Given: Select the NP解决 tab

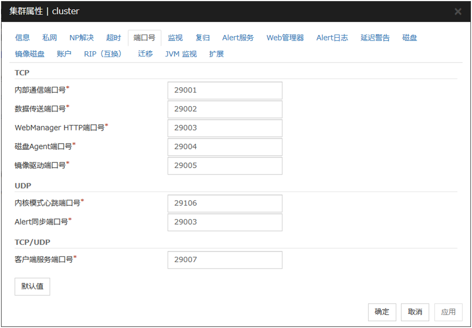Looking at the screenshot, I should click(x=81, y=38).
